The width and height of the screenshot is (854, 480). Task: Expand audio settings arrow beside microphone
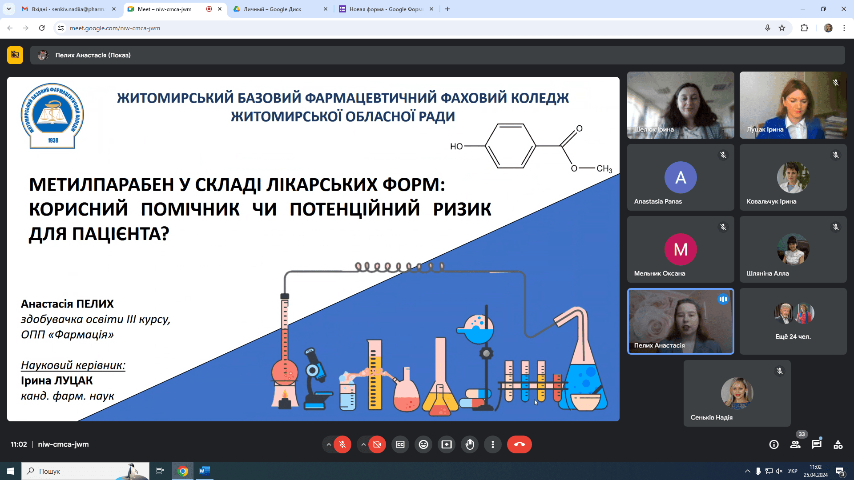(x=329, y=444)
